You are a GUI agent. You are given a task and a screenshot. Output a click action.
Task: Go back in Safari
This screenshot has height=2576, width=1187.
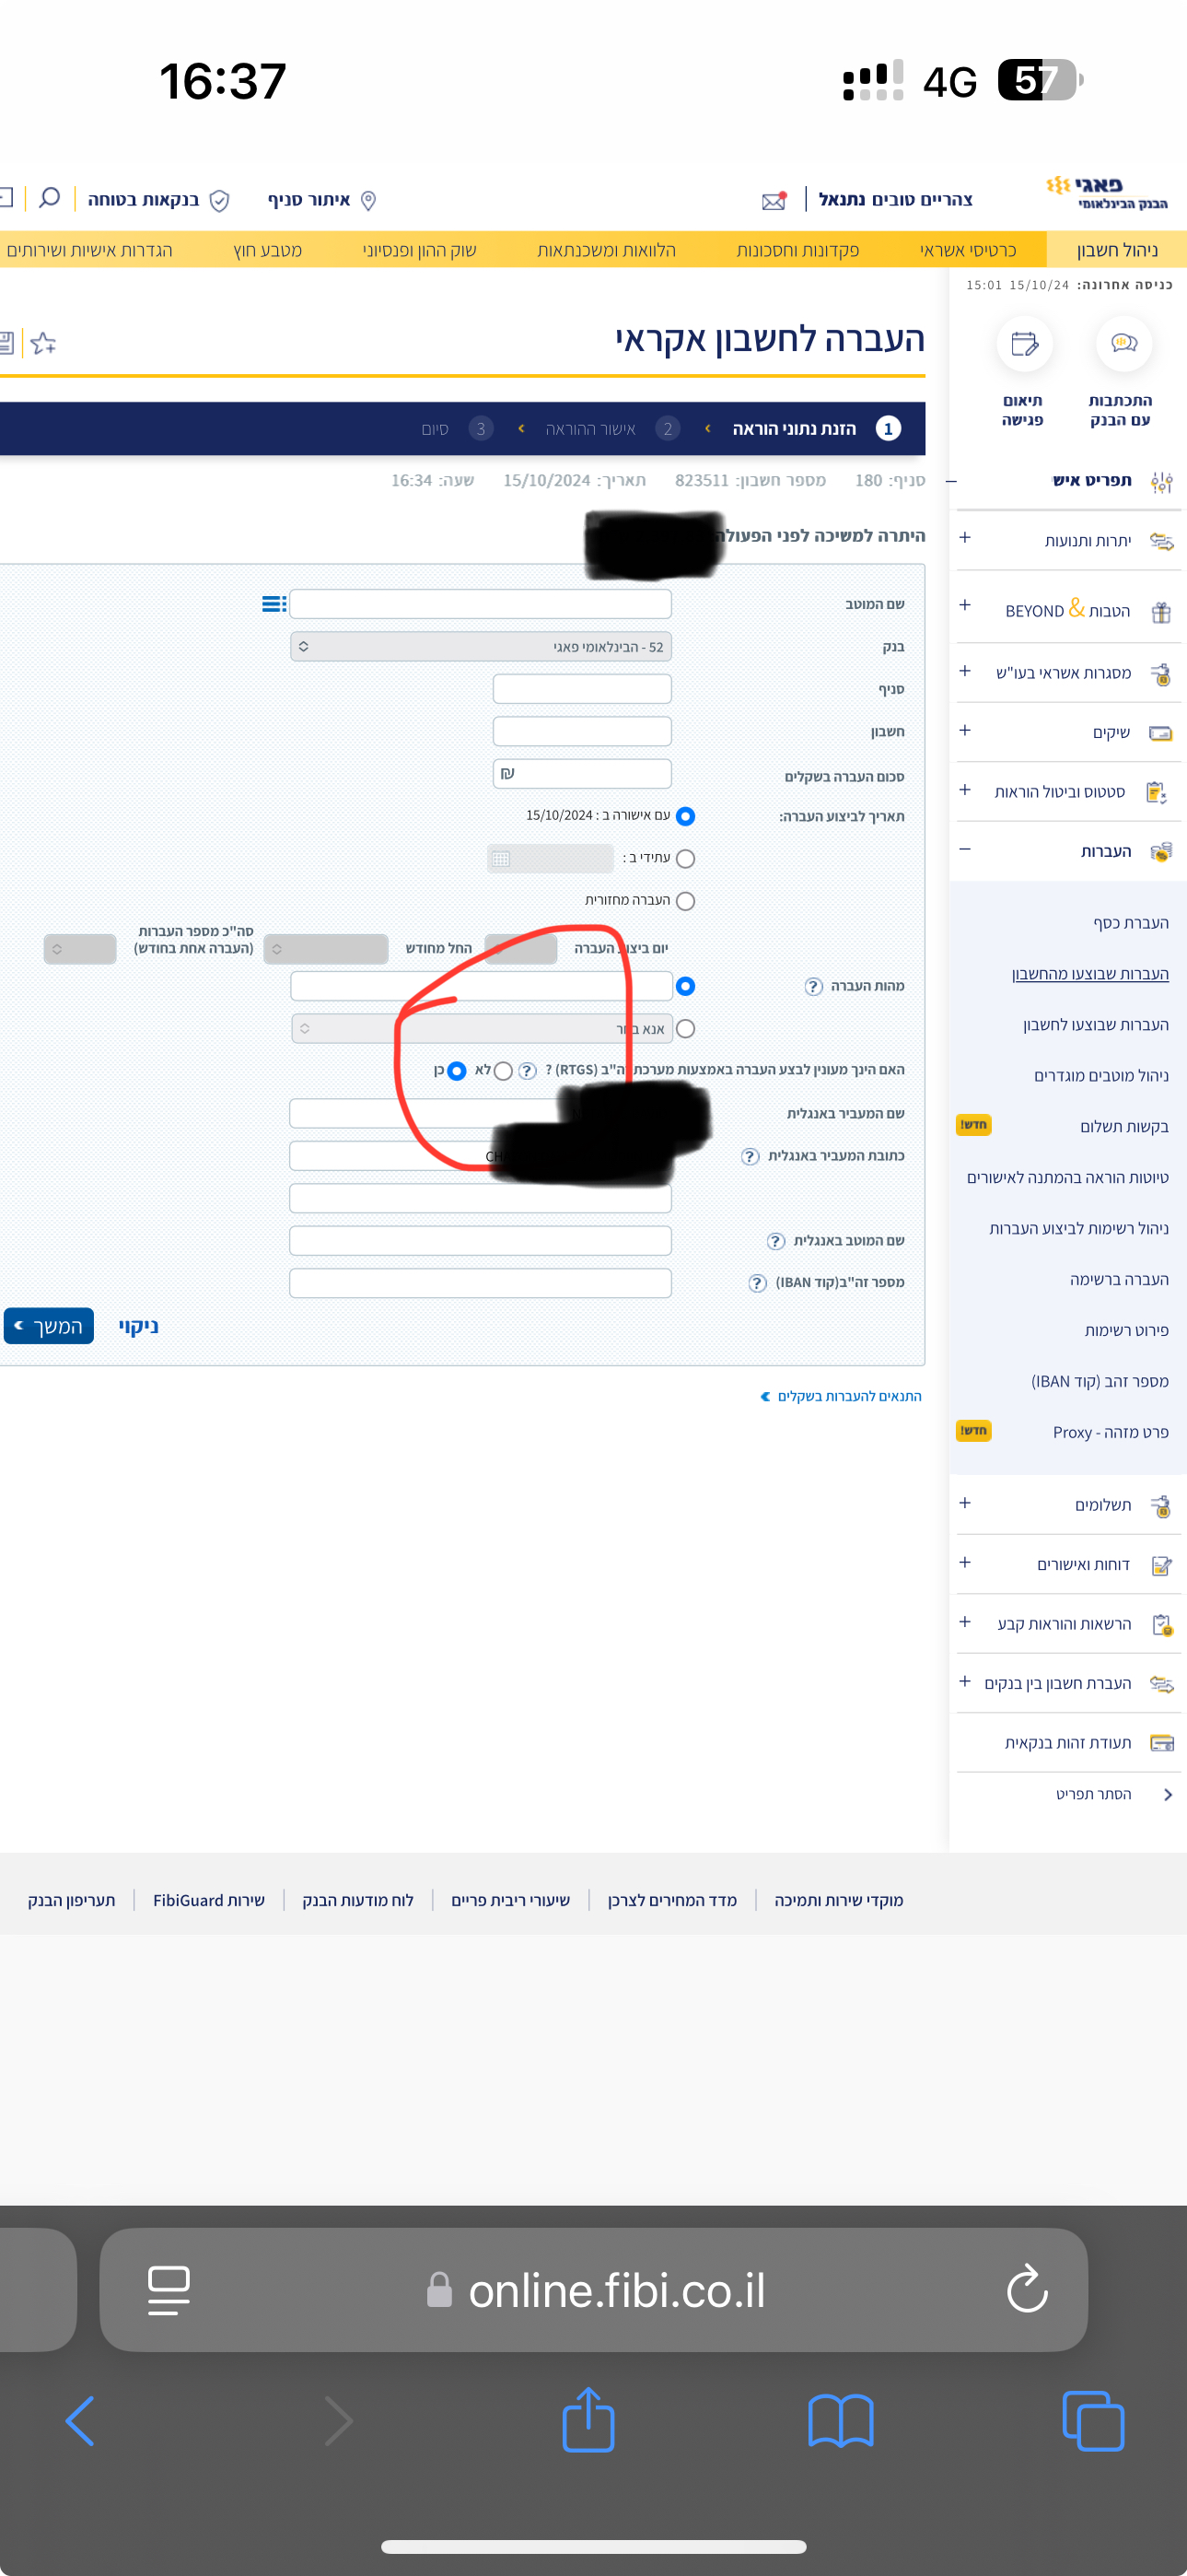[x=80, y=2420]
